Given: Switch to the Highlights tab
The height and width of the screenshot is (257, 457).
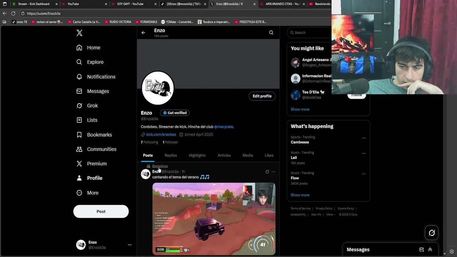Looking at the screenshot, I should [197, 155].
